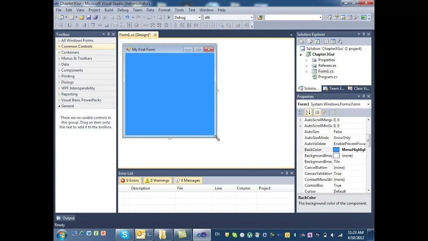
Task: Click the Save All toolbar icon
Action: click(x=96, y=17)
